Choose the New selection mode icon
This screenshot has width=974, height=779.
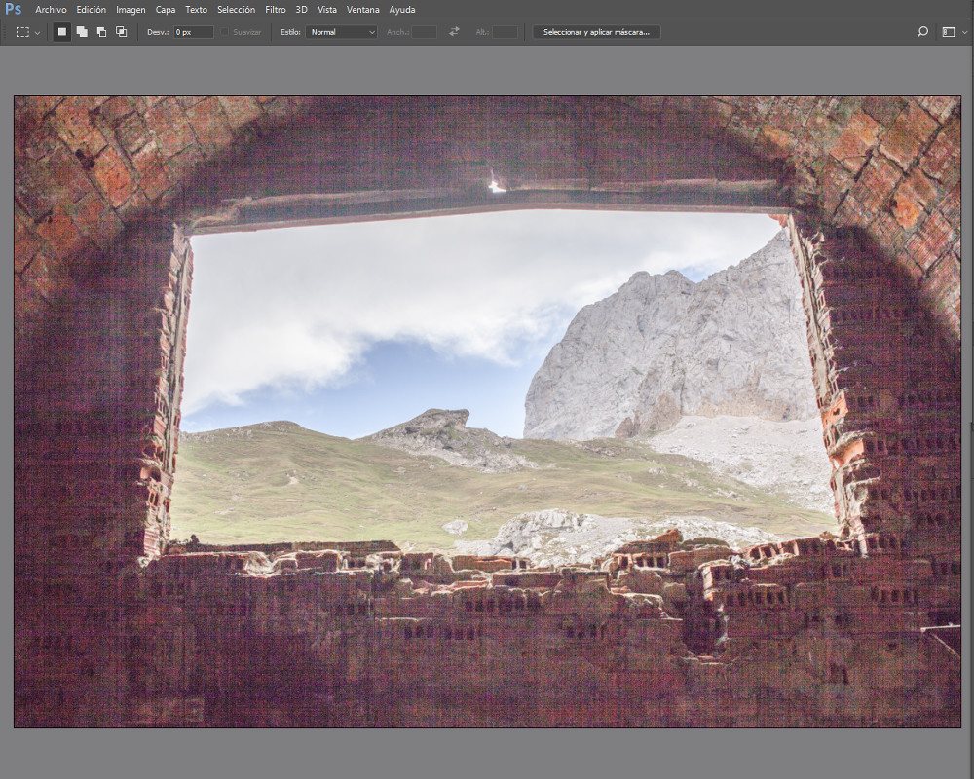[62, 32]
